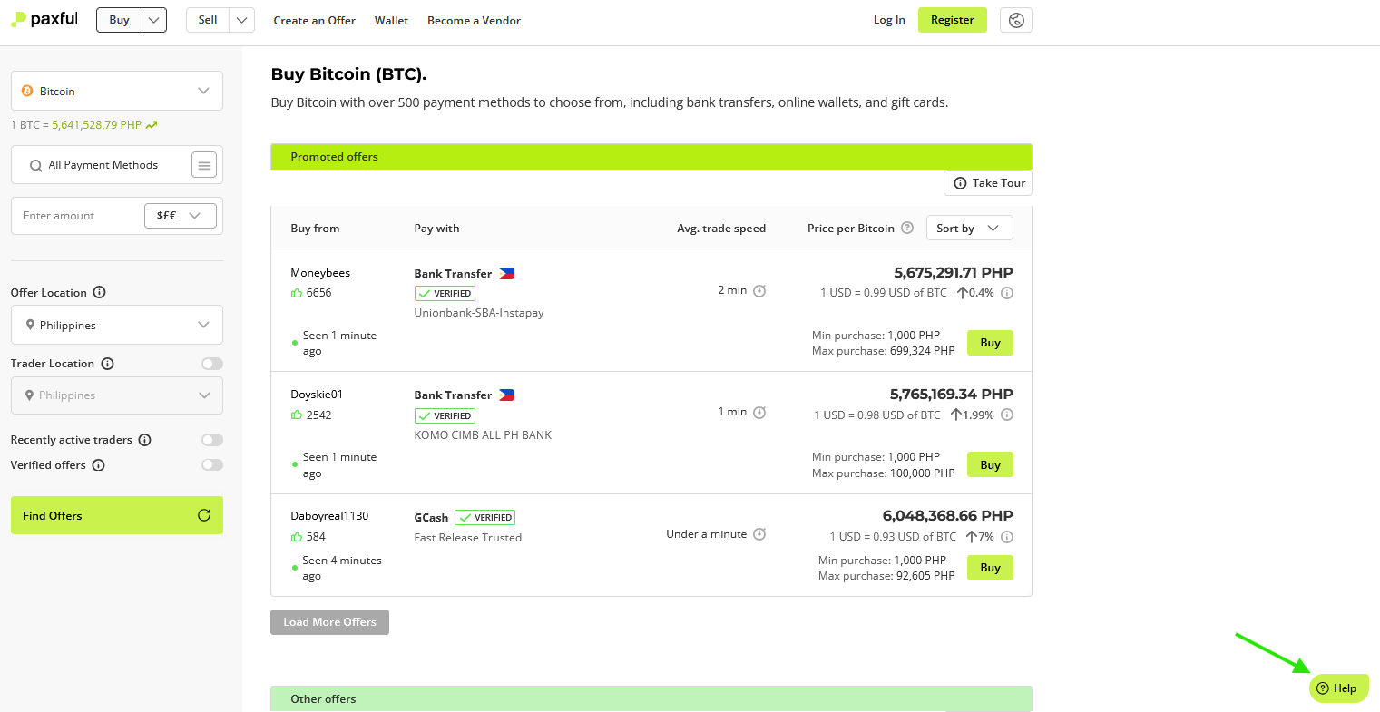The height and width of the screenshot is (712, 1380).
Task: Click the Moneybees thumbs-up feedback icon
Action: (297, 293)
